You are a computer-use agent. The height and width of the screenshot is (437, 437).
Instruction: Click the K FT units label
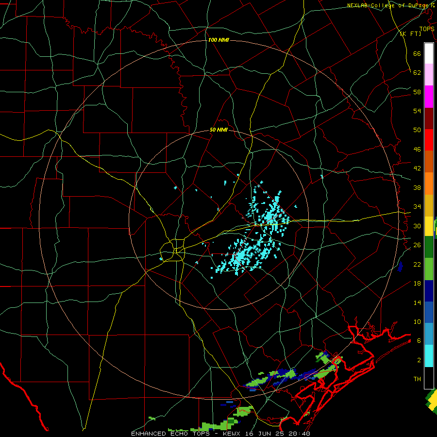410,34
